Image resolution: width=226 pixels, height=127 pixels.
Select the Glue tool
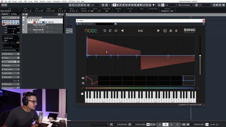(x=129, y=5)
